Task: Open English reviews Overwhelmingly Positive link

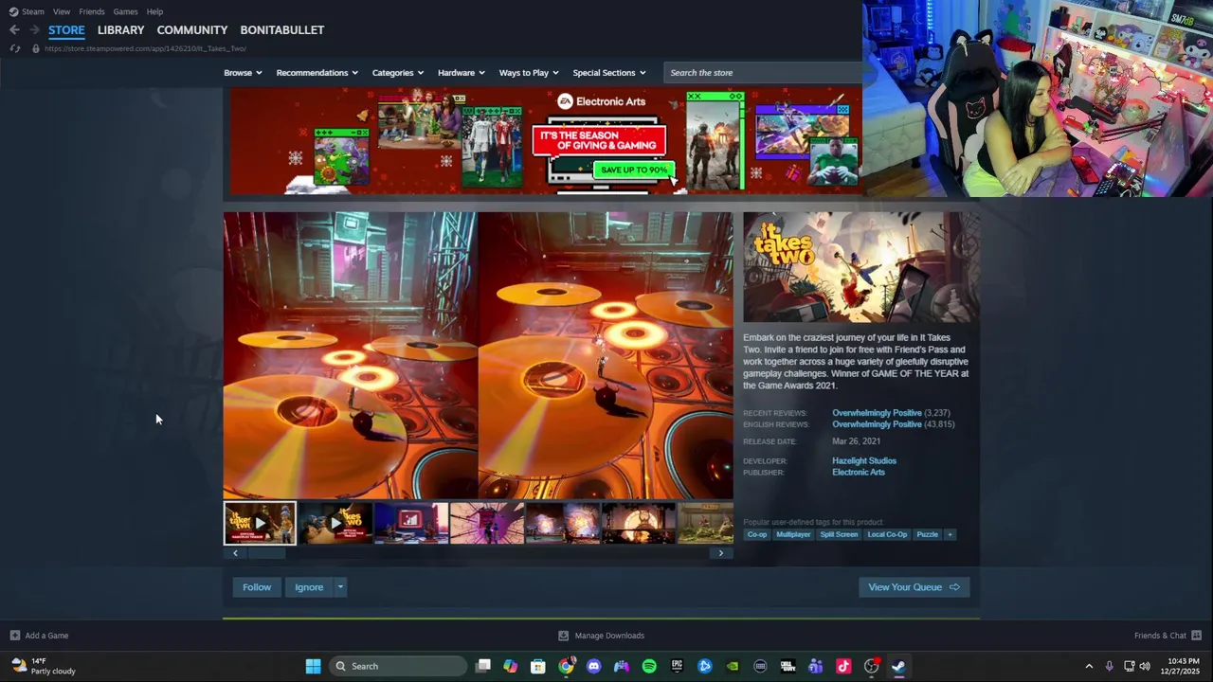Action: (877, 424)
